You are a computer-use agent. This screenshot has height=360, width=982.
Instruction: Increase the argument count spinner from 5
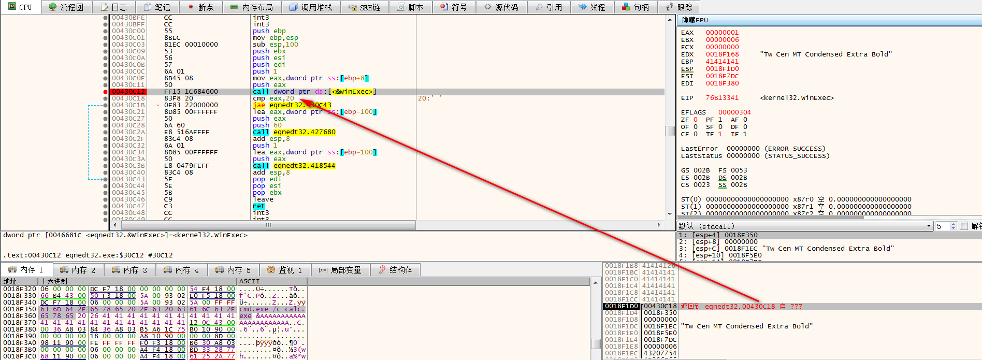click(x=953, y=224)
